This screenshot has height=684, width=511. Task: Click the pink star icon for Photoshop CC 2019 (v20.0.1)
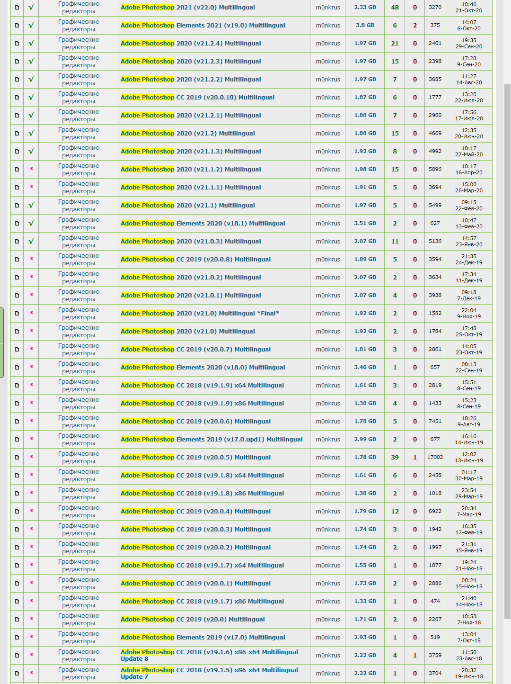pos(31,583)
